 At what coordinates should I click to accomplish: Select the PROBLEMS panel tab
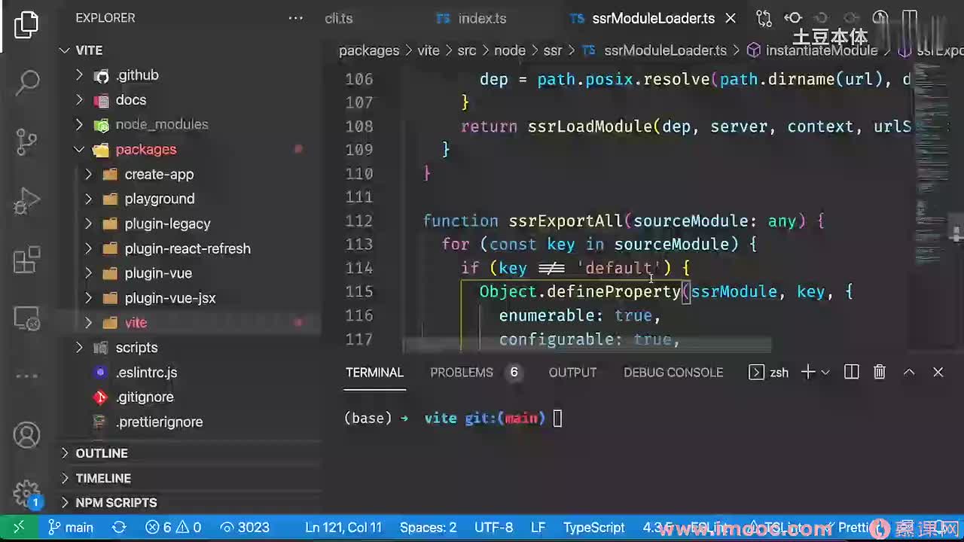pyautogui.click(x=462, y=372)
